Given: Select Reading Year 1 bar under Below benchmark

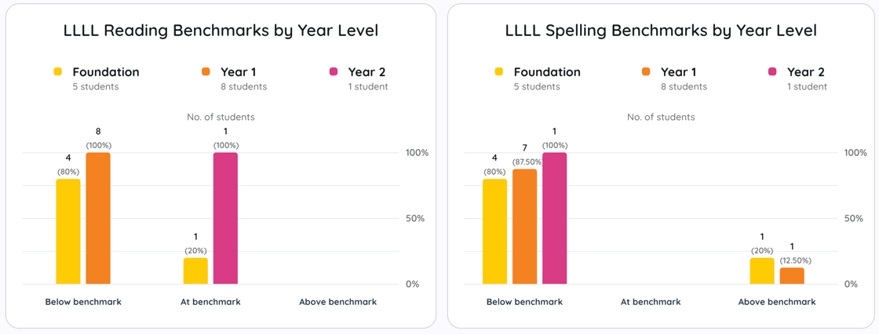Looking at the screenshot, I should pos(98,218).
